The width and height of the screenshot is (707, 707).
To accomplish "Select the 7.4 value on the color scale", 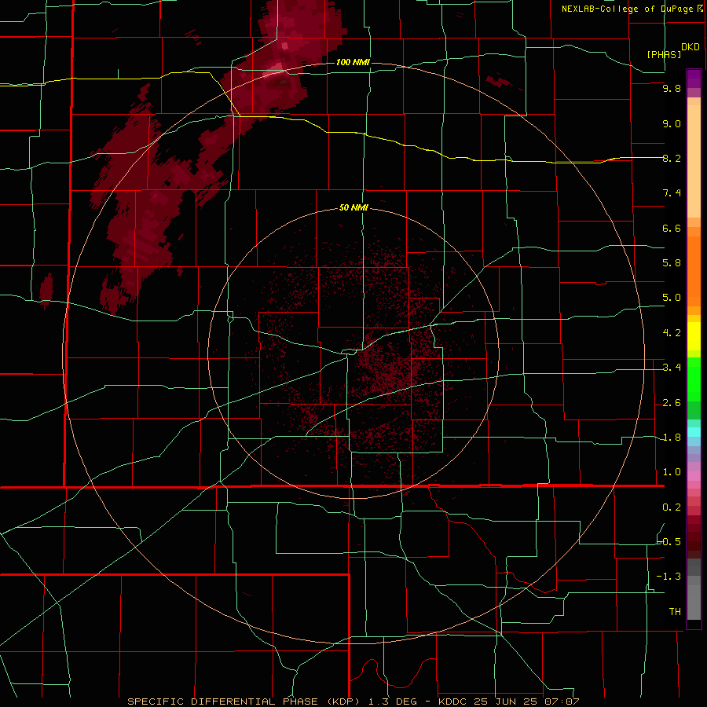I will [672, 193].
